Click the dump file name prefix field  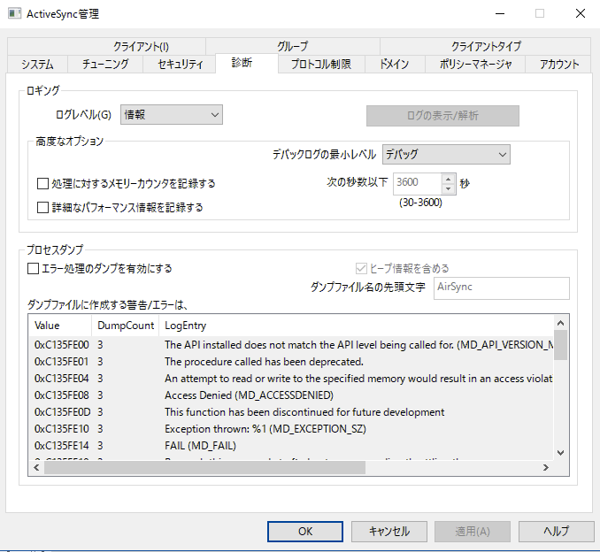click(x=501, y=288)
